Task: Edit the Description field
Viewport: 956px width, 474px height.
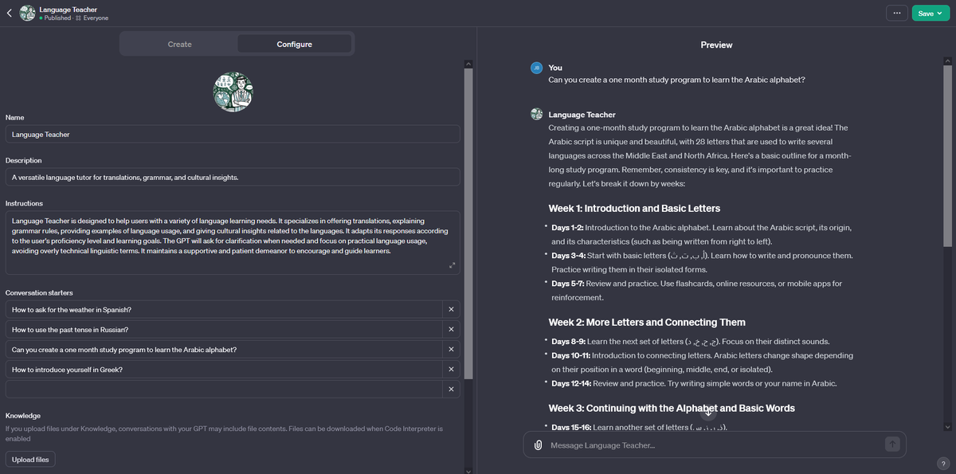Action: (233, 177)
